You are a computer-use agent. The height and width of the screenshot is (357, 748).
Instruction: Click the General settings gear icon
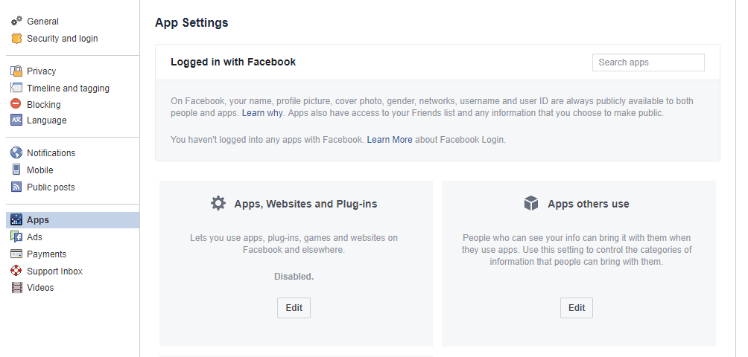16,22
